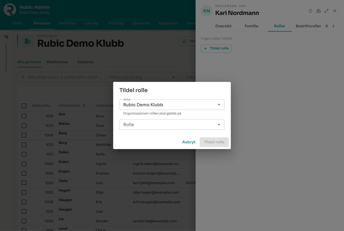Click the Alle personer tab
Viewport: 344px width, 231px height.
[x=29, y=62]
